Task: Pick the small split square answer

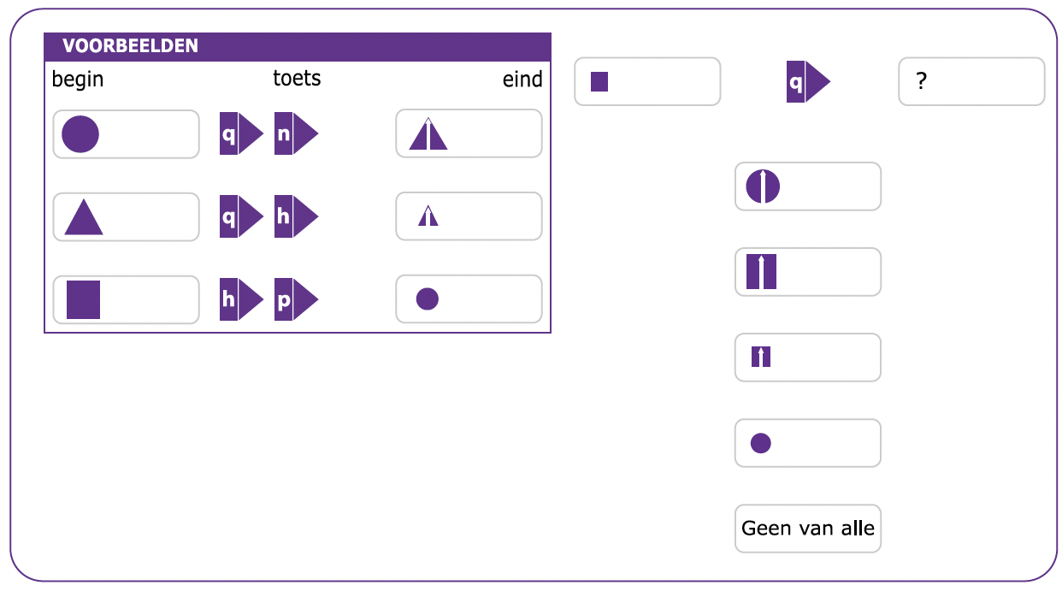Action: point(807,358)
